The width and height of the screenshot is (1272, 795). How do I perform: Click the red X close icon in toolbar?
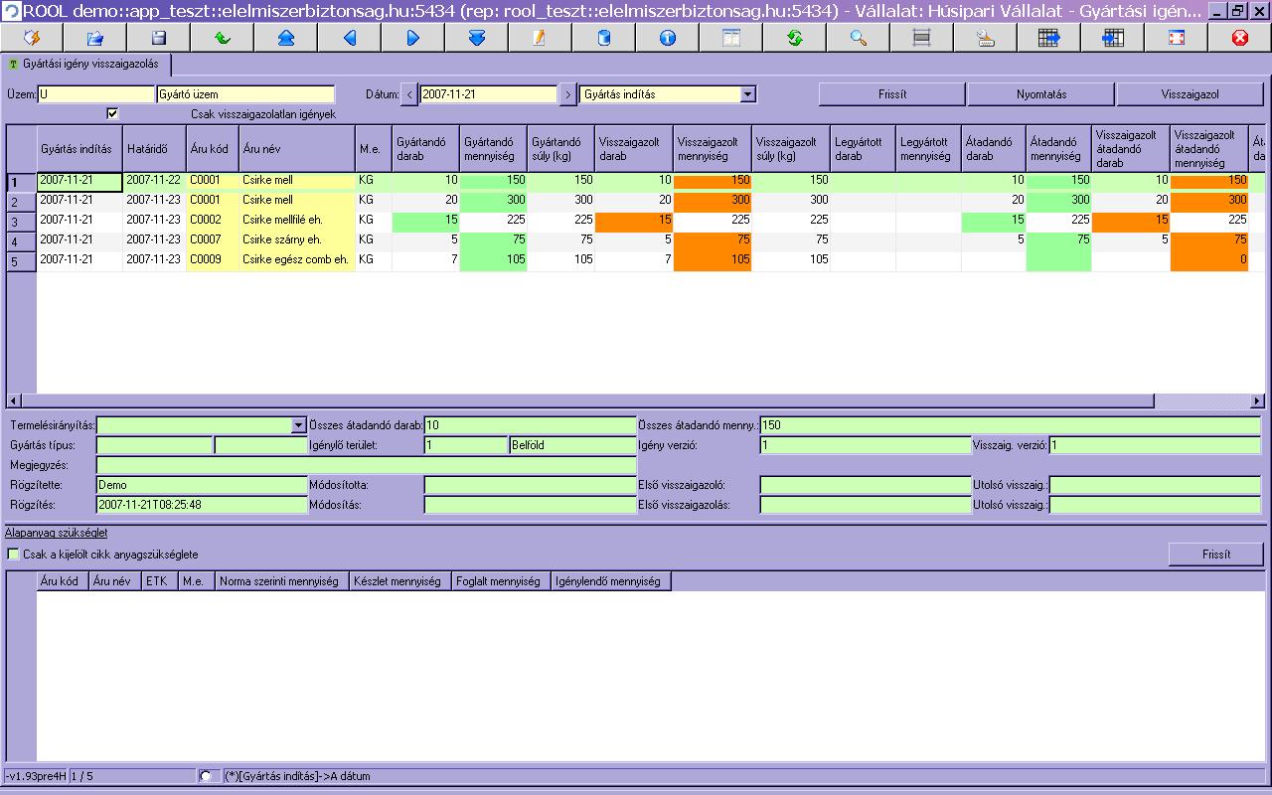click(x=1239, y=38)
